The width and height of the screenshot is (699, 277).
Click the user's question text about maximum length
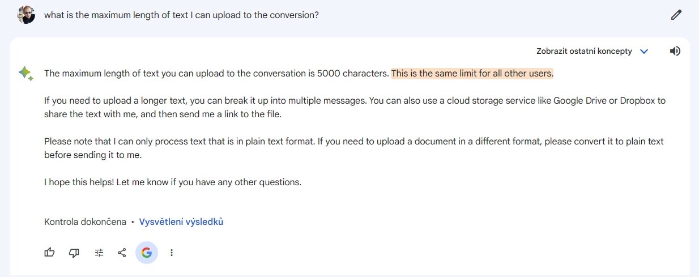pyautogui.click(x=181, y=15)
